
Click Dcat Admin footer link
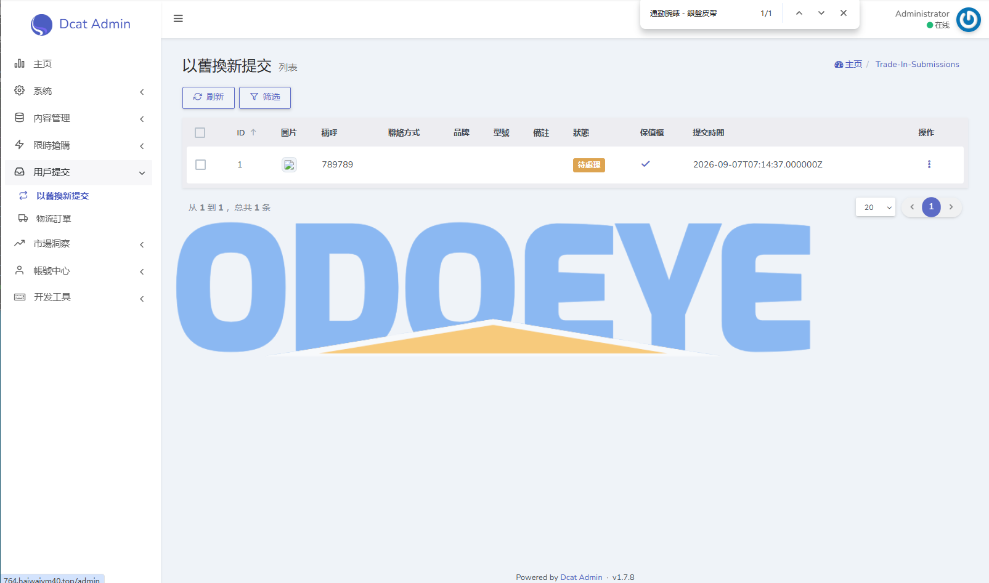tap(581, 577)
